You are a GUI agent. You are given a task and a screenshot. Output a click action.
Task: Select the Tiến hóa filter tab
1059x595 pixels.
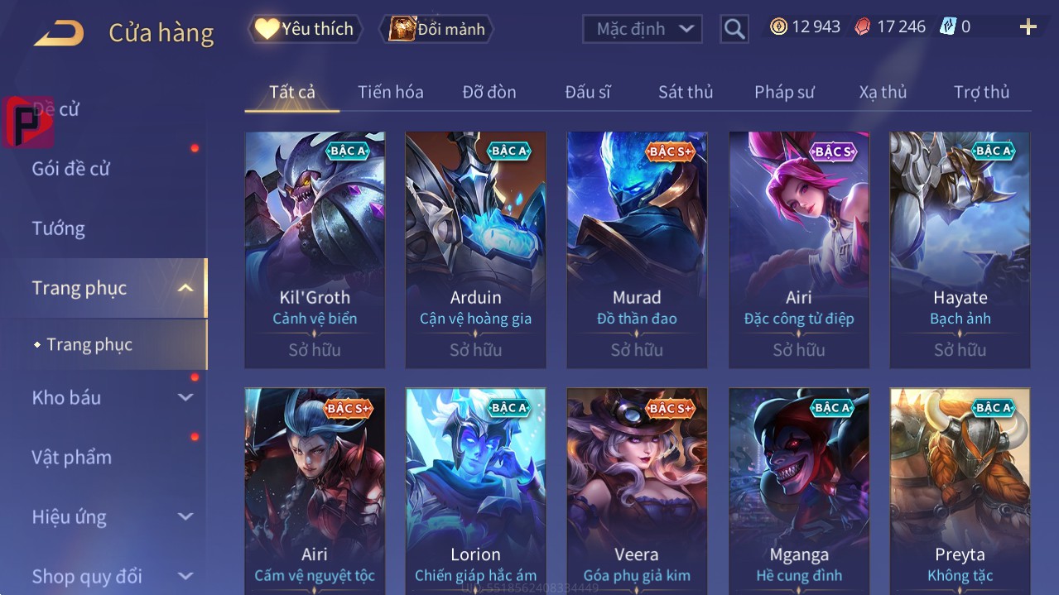[391, 92]
